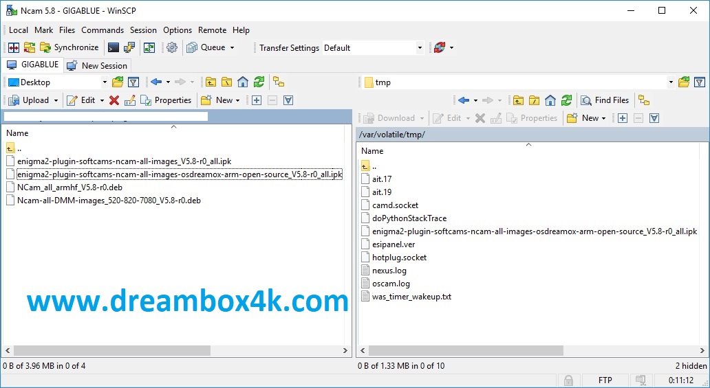Go to local home directory icon
This screenshot has height=388, width=710.
(243, 82)
